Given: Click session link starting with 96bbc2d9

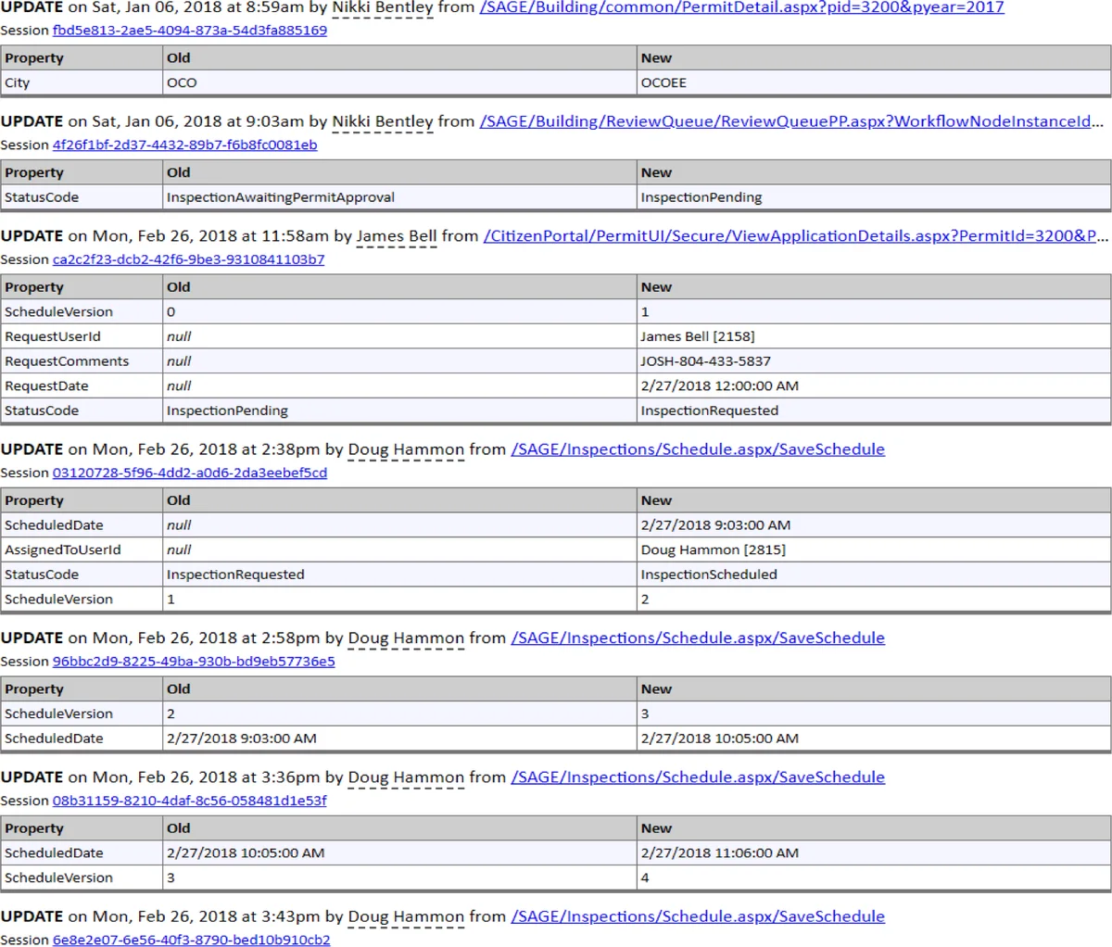Looking at the screenshot, I should click(x=194, y=662).
